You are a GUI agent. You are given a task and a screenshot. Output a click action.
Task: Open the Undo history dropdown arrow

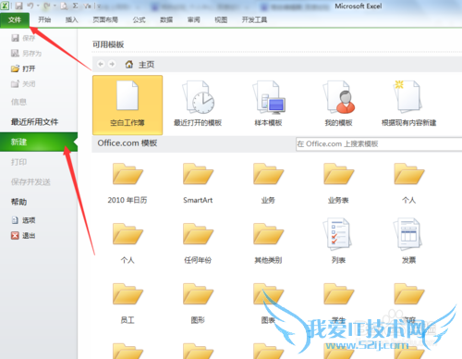[x=38, y=6]
